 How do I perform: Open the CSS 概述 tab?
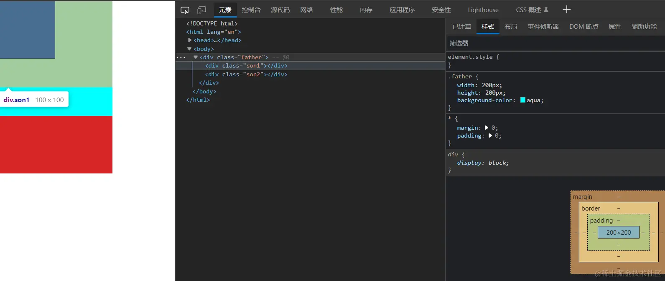coord(532,10)
